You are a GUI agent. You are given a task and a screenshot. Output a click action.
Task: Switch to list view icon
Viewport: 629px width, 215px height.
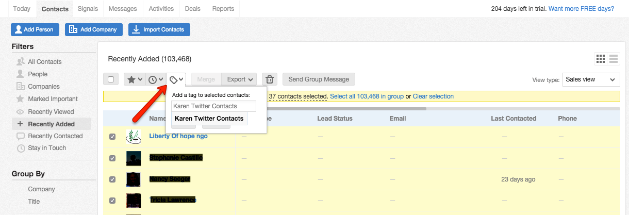[614, 59]
